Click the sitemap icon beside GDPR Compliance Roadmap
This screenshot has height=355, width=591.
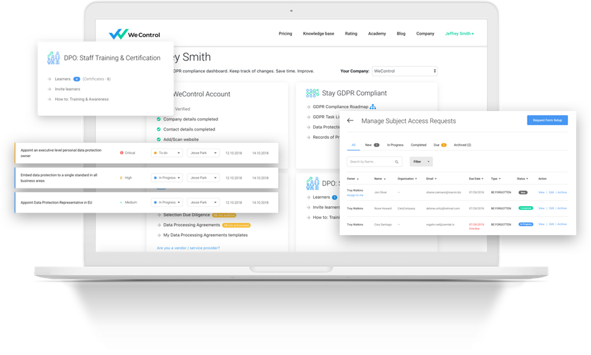373,107
